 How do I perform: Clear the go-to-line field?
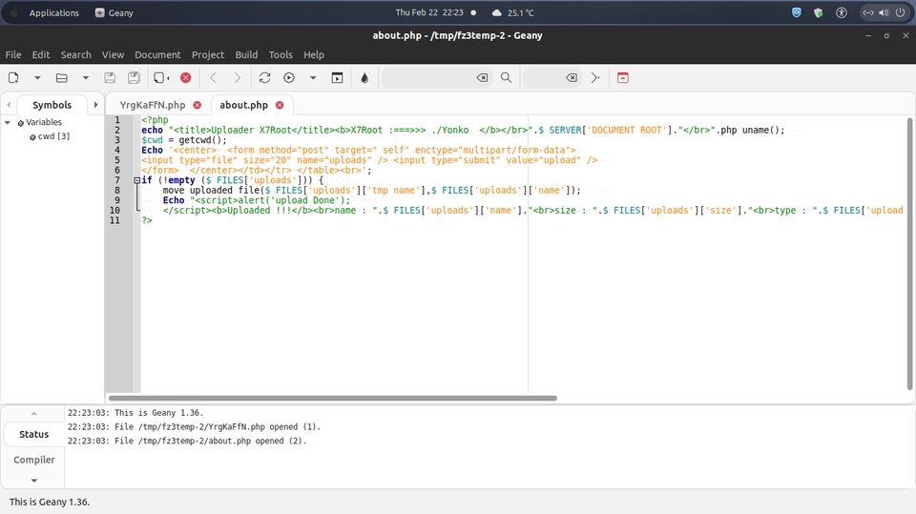coord(572,77)
